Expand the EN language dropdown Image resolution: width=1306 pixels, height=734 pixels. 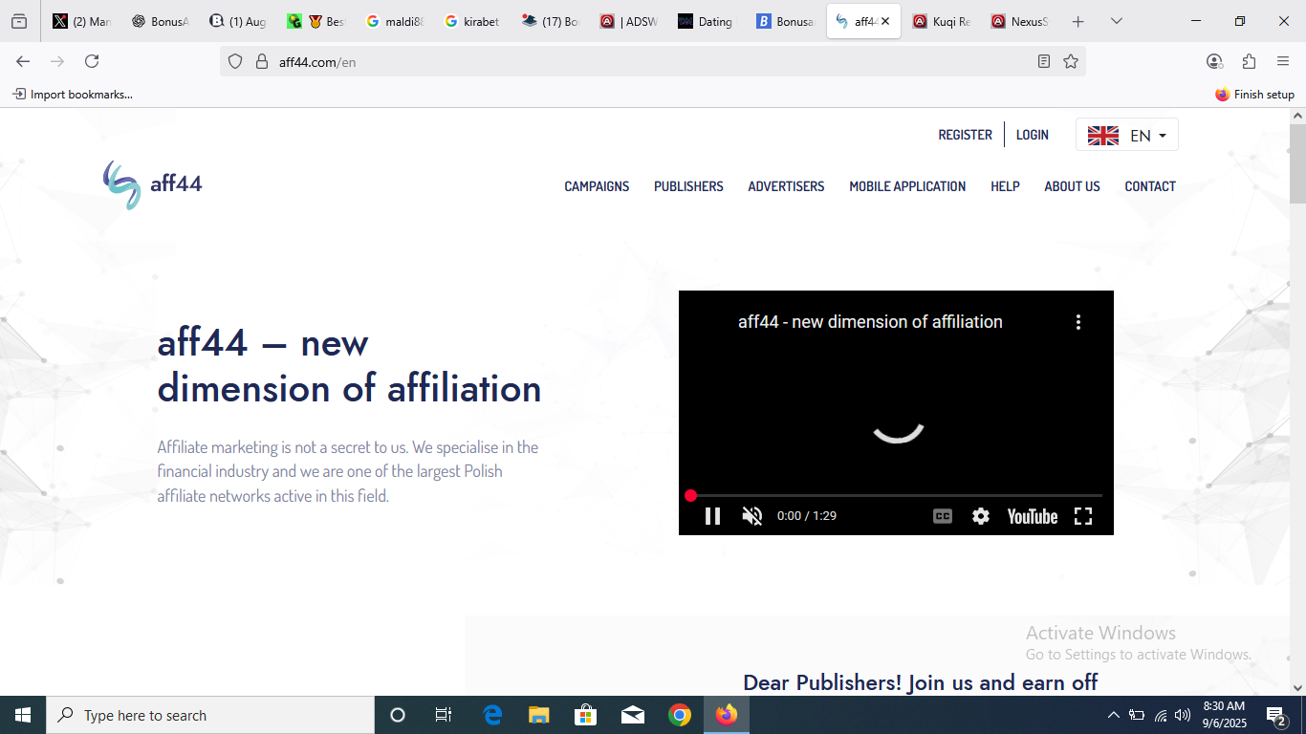click(1127, 135)
